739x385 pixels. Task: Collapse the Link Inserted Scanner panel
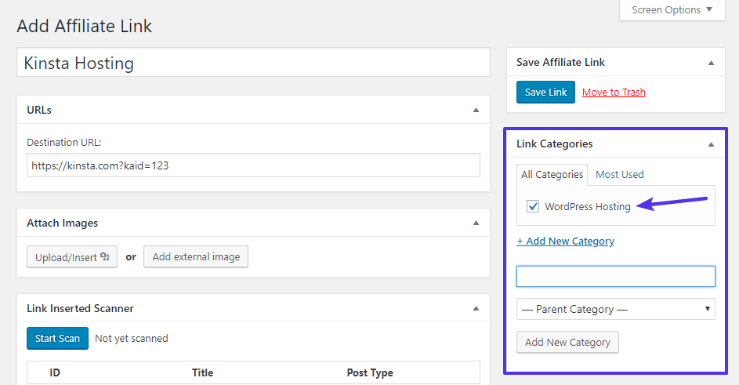pos(476,309)
